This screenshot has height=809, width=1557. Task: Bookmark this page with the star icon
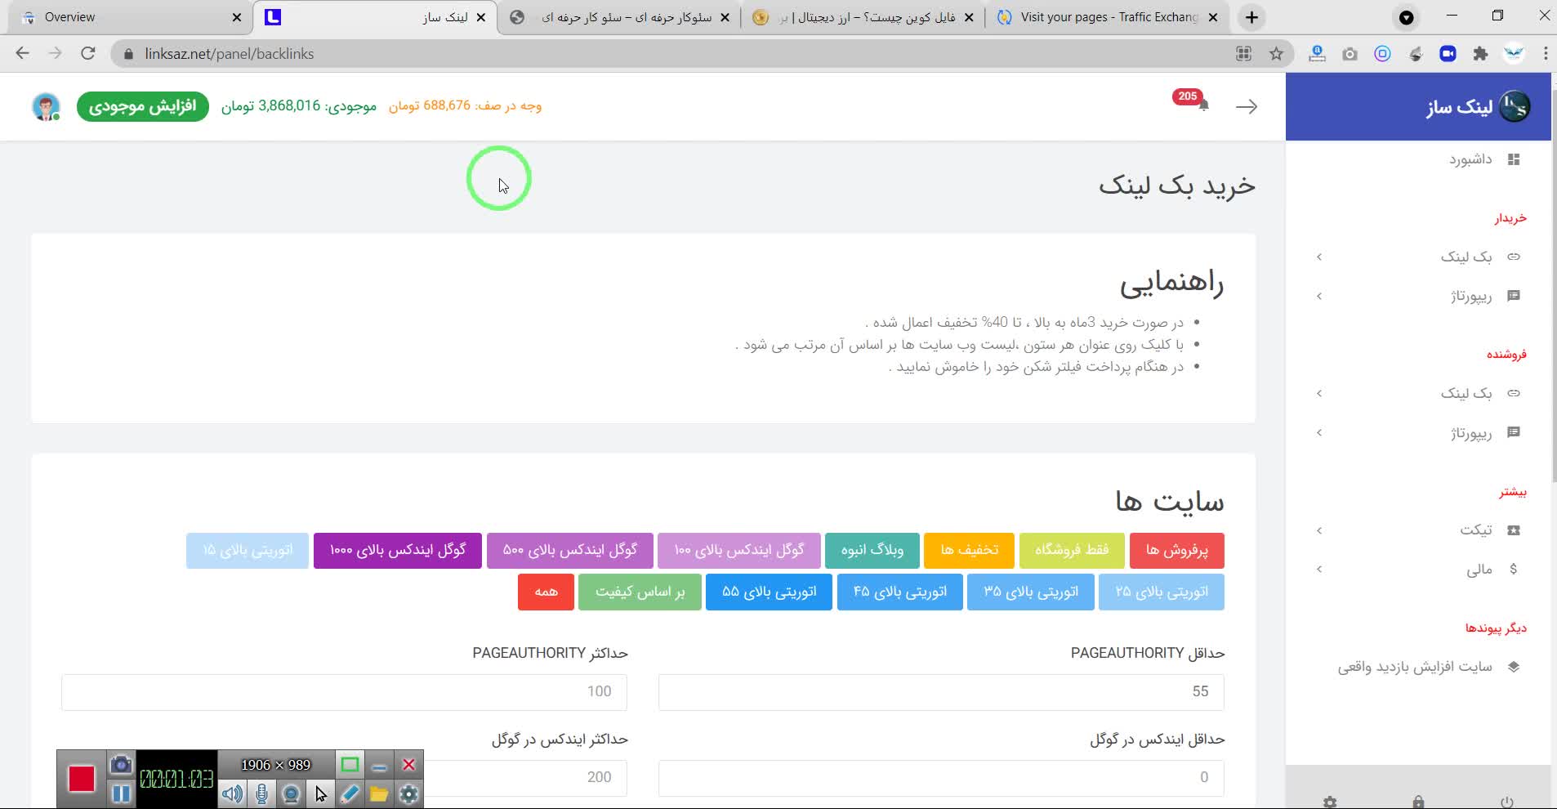(x=1276, y=54)
